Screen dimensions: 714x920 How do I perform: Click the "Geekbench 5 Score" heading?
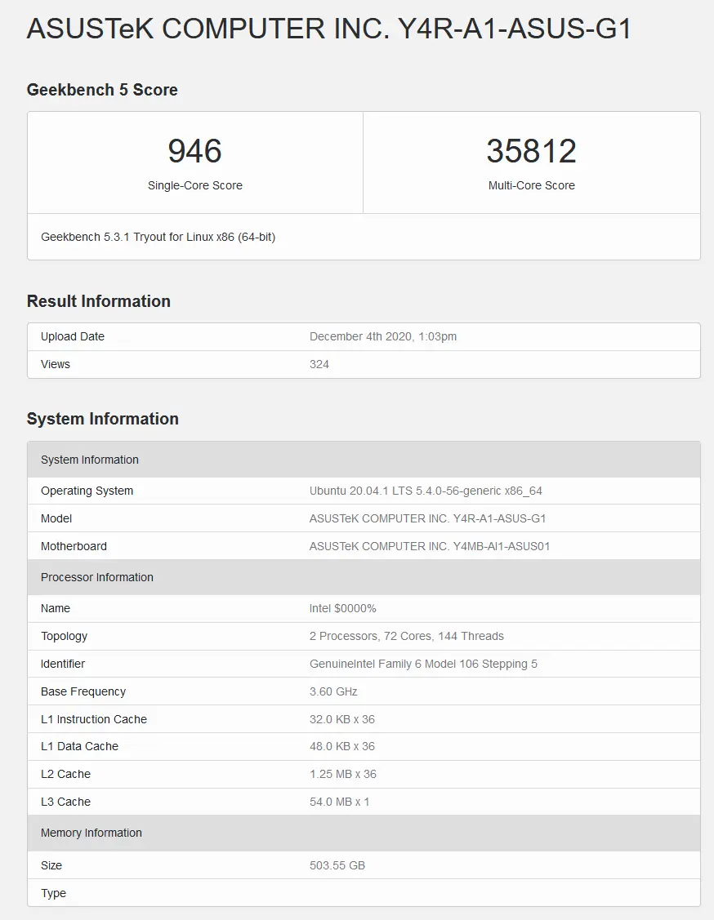102,90
